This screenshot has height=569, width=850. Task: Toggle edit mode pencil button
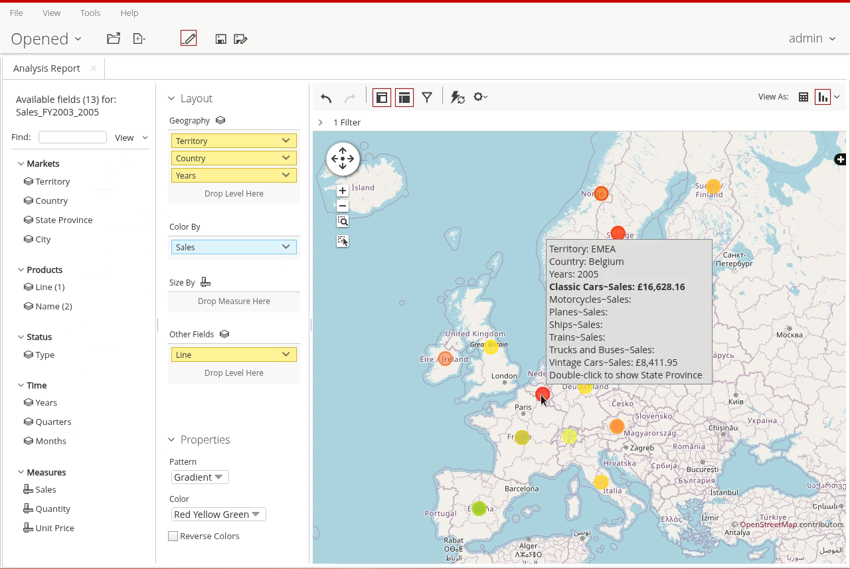tap(189, 39)
